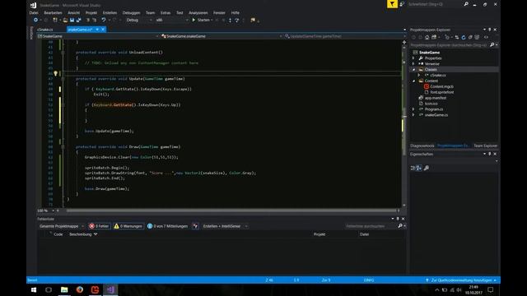Select Content.mgcb file
The height and width of the screenshot is (296, 527).
[x=441, y=86]
